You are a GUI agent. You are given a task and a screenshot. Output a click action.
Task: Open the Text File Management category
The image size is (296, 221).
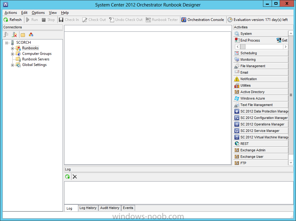click(x=261, y=105)
